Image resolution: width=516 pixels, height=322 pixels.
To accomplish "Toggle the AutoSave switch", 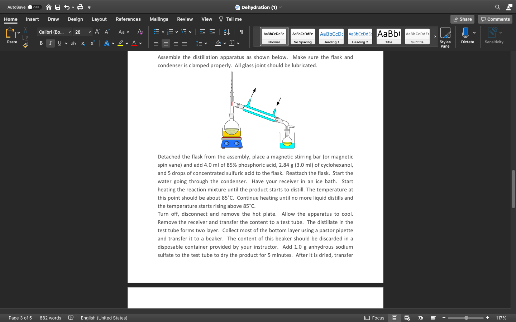I will point(34,7).
